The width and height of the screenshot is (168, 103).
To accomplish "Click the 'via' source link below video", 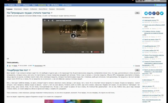I will coord(8,59).
